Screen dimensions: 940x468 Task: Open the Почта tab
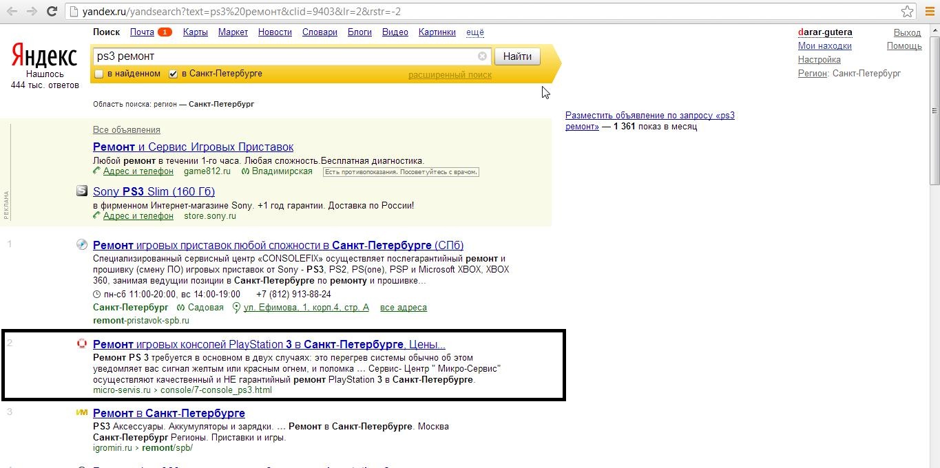click(x=142, y=32)
